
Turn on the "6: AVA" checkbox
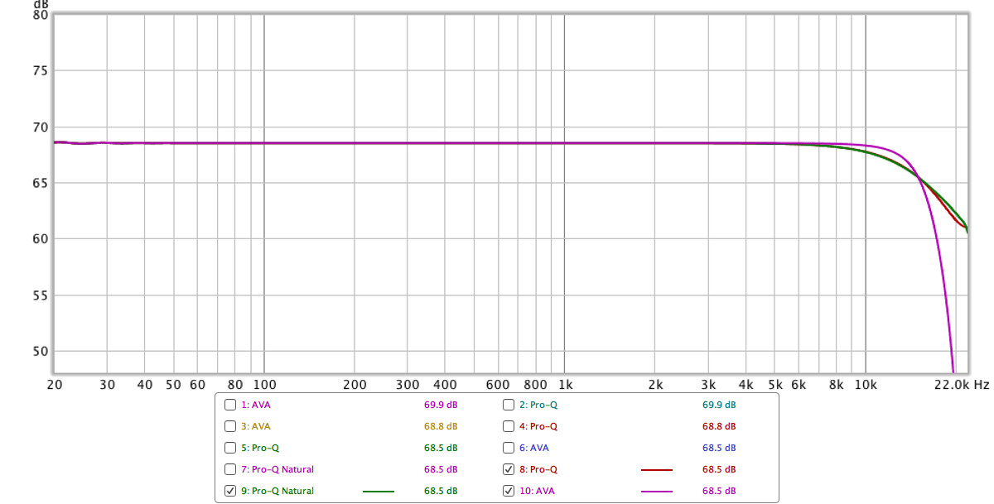[509, 449]
